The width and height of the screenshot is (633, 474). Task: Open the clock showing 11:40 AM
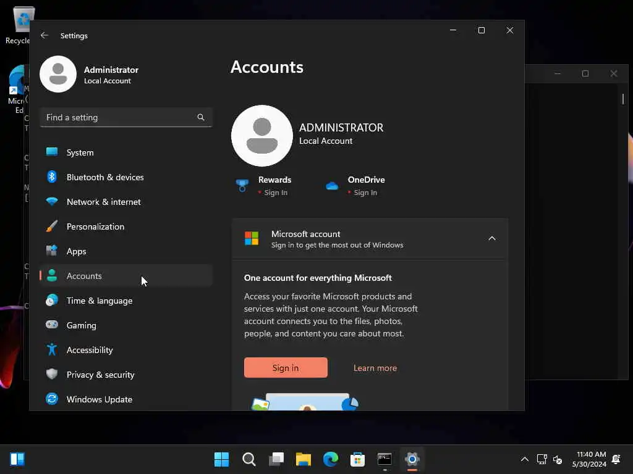[x=589, y=459]
